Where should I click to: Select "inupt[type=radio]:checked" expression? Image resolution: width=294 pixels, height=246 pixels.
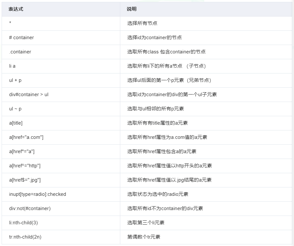(38, 194)
